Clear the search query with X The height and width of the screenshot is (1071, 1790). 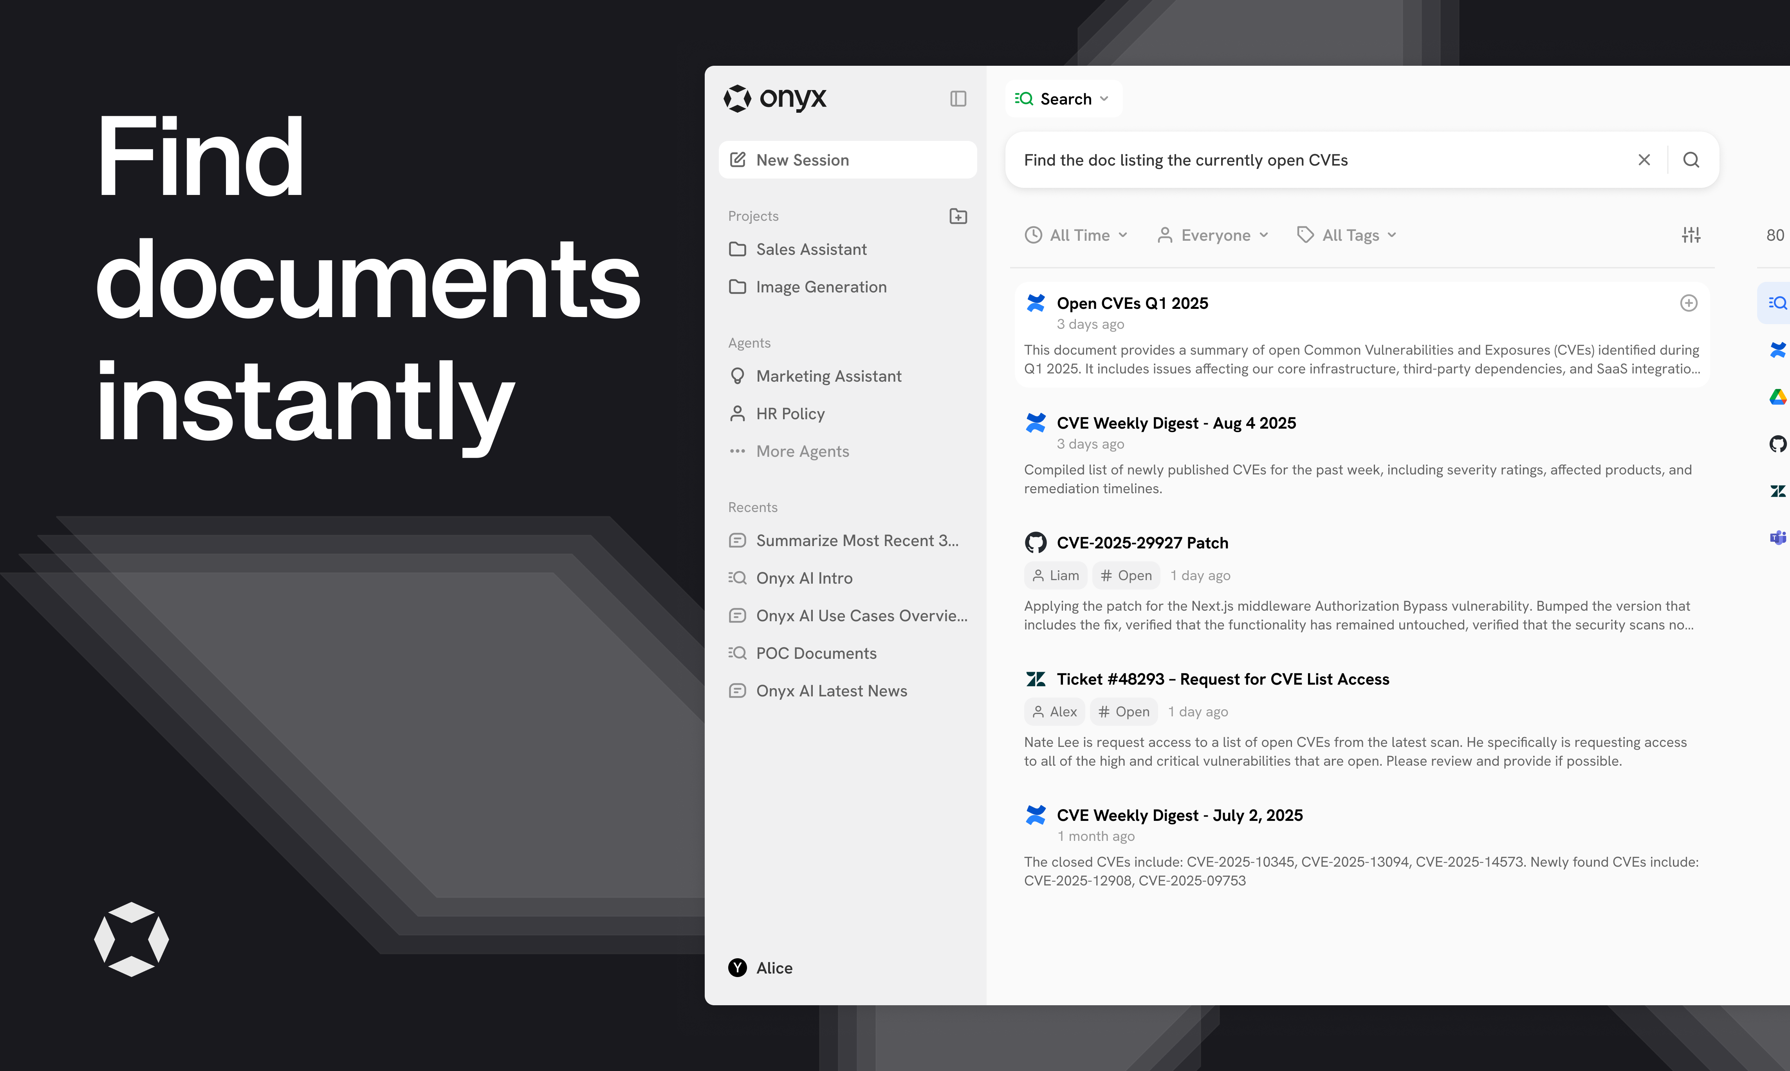click(1644, 159)
